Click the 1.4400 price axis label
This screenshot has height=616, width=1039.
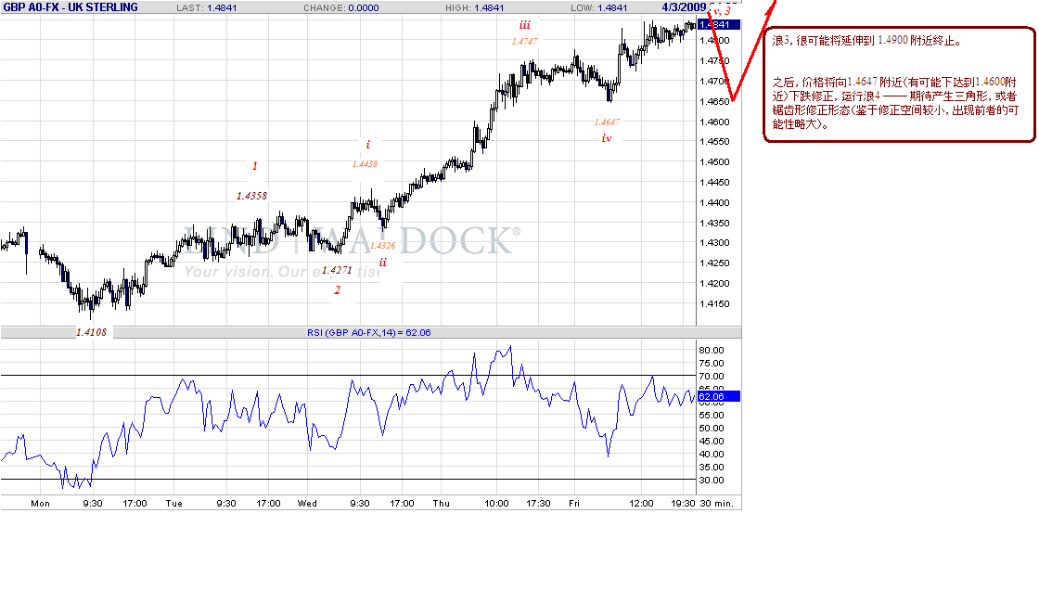pyautogui.click(x=714, y=203)
